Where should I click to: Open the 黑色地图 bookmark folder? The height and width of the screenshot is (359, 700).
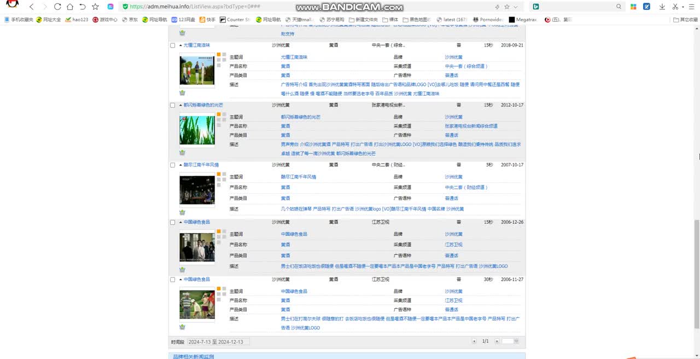[417, 20]
